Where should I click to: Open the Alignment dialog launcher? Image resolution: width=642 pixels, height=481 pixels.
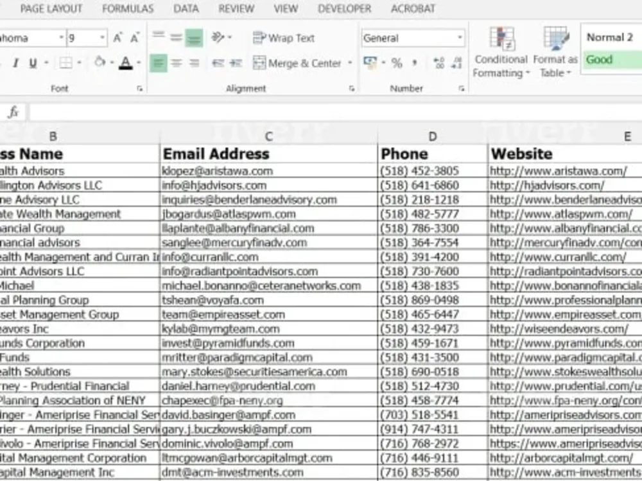point(352,88)
